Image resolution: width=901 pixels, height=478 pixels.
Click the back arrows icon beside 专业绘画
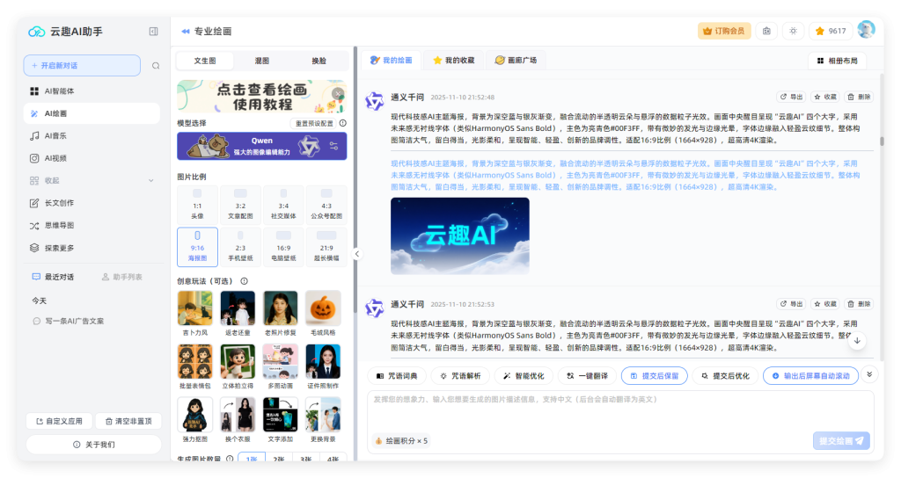(x=186, y=32)
